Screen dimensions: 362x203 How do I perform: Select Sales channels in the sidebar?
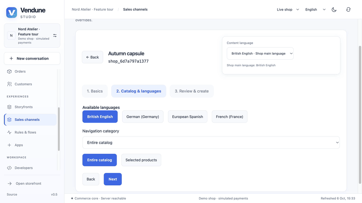point(30,119)
